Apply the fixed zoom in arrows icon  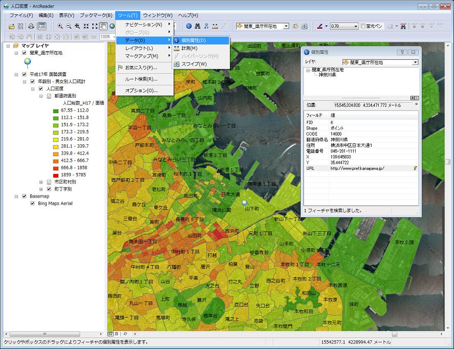[x=86, y=26]
